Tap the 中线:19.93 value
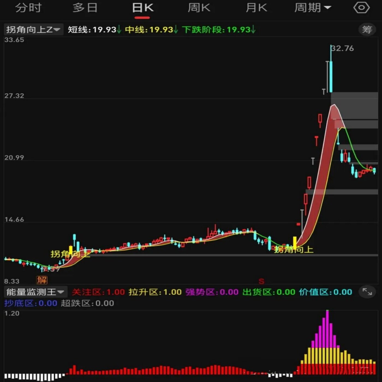Viewport: 382px width, 382px height. (151, 29)
